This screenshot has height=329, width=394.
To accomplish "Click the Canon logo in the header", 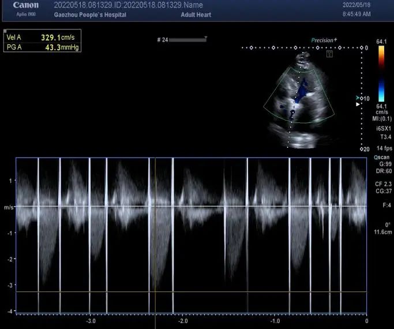I will click(x=26, y=6).
